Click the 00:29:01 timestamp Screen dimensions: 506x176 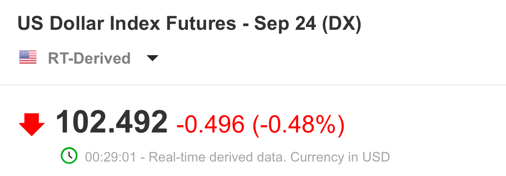coord(110,157)
